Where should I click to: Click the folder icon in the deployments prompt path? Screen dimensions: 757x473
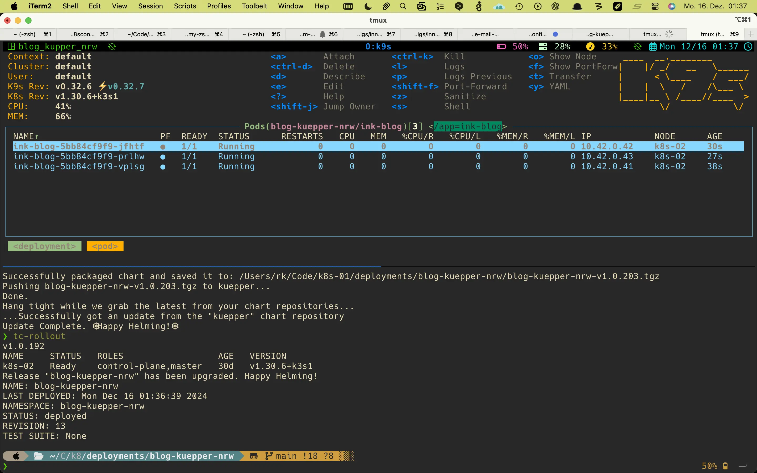[38, 456]
